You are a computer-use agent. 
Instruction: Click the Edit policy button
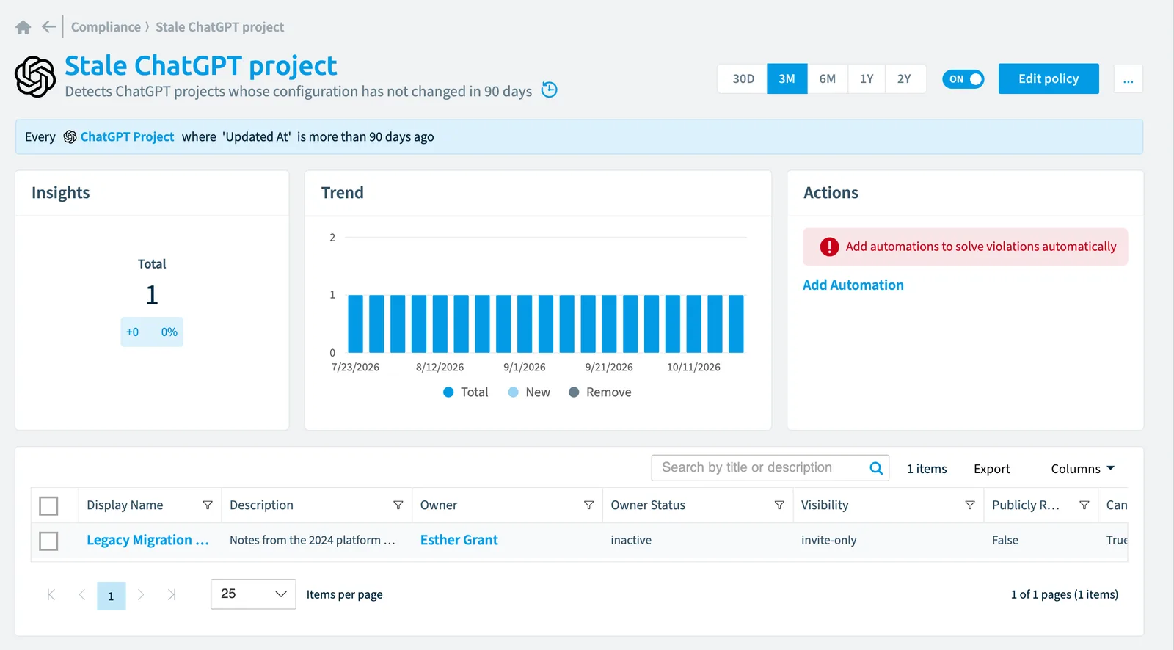click(x=1049, y=78)
